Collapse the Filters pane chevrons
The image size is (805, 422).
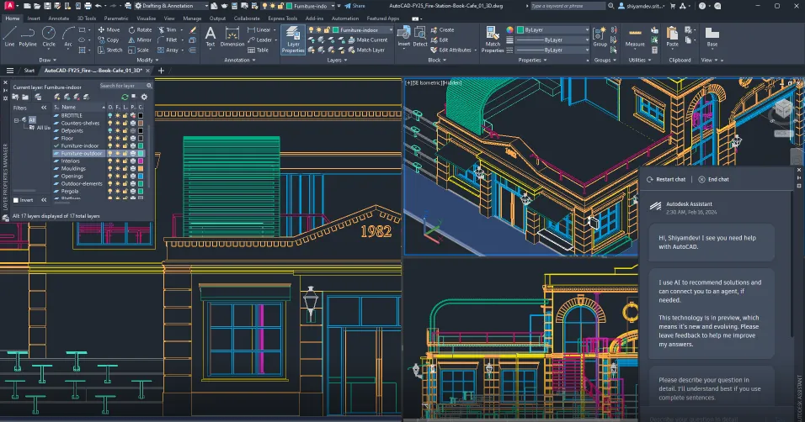pos(44,108)
